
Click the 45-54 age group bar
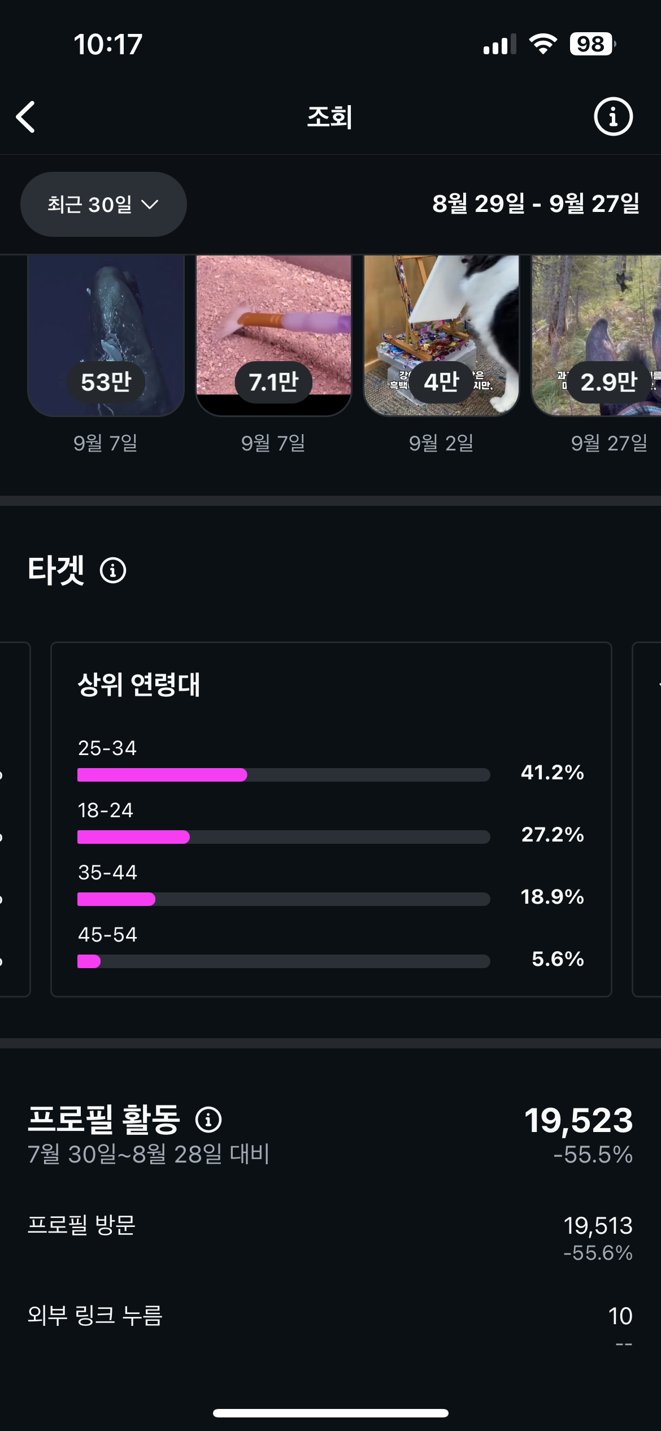pyautogui.click(x=283, y=961)
